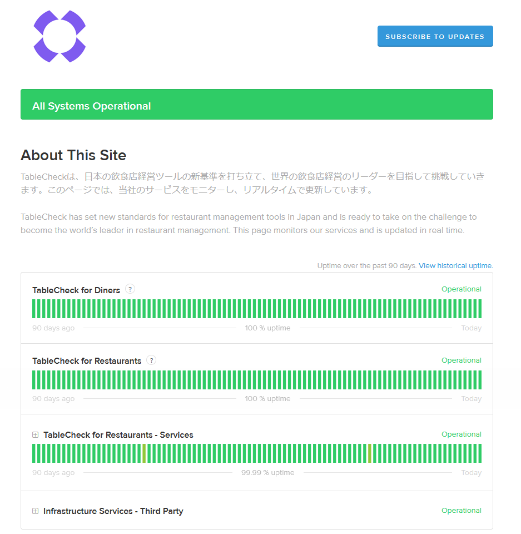Click the last bar in Diners uptime graph
This screenshot has width=521, height=534.
pos(480,309)
